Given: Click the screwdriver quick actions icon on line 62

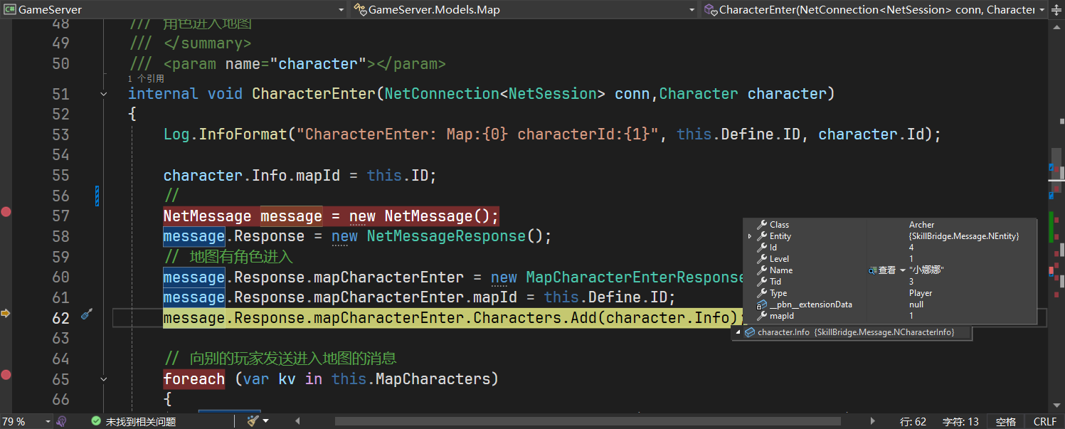Looking at the screenshot, I should (x=87, y=314).
